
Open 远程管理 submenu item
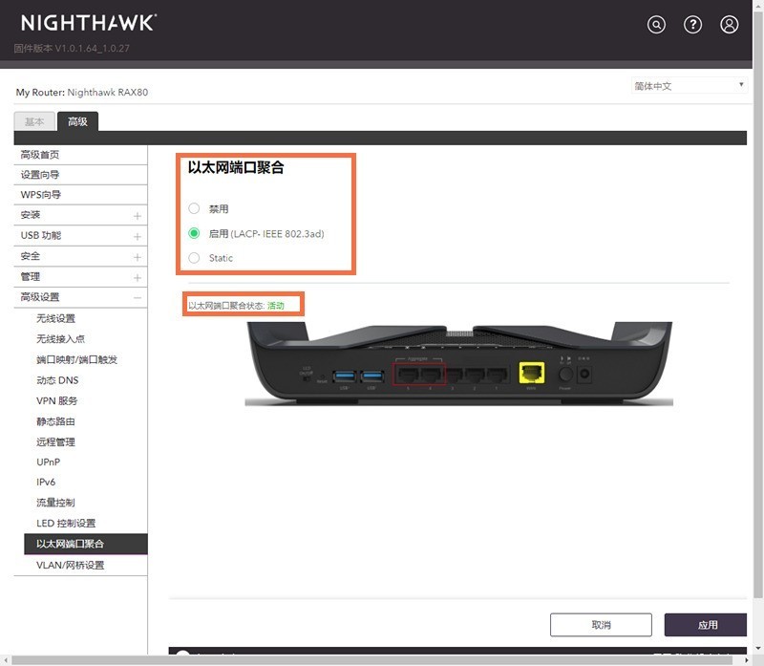pyautogui.click(x=55, y=441)
